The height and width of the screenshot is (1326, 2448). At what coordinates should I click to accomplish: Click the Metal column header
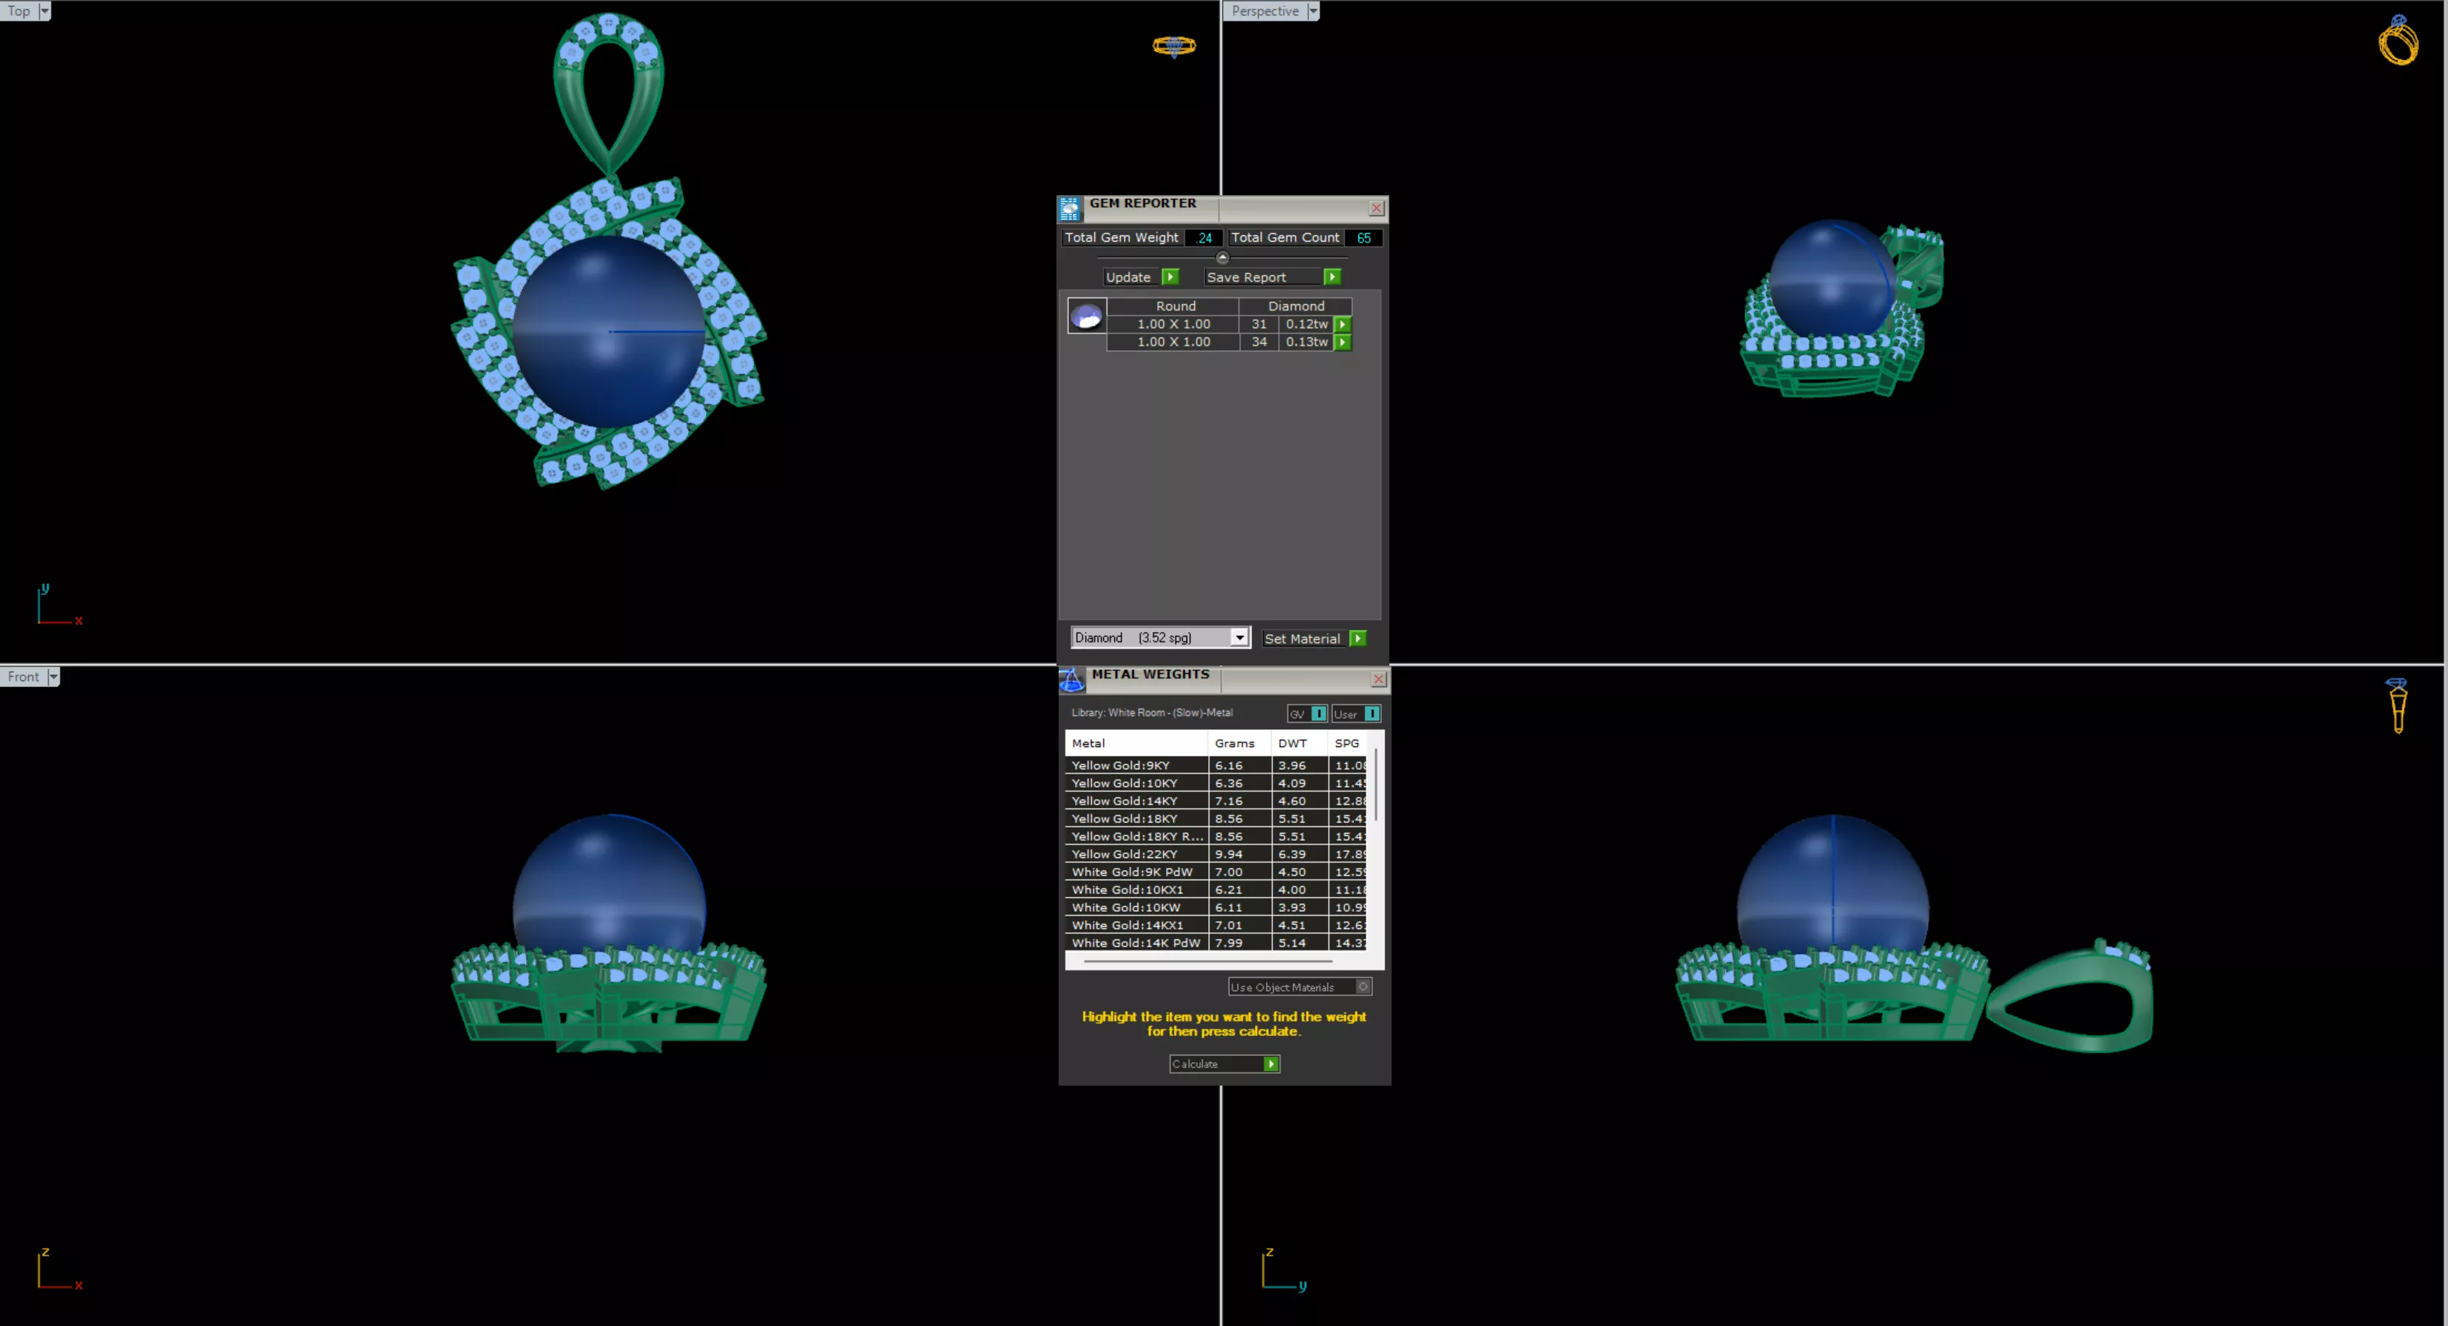(x=1136, y=743)
